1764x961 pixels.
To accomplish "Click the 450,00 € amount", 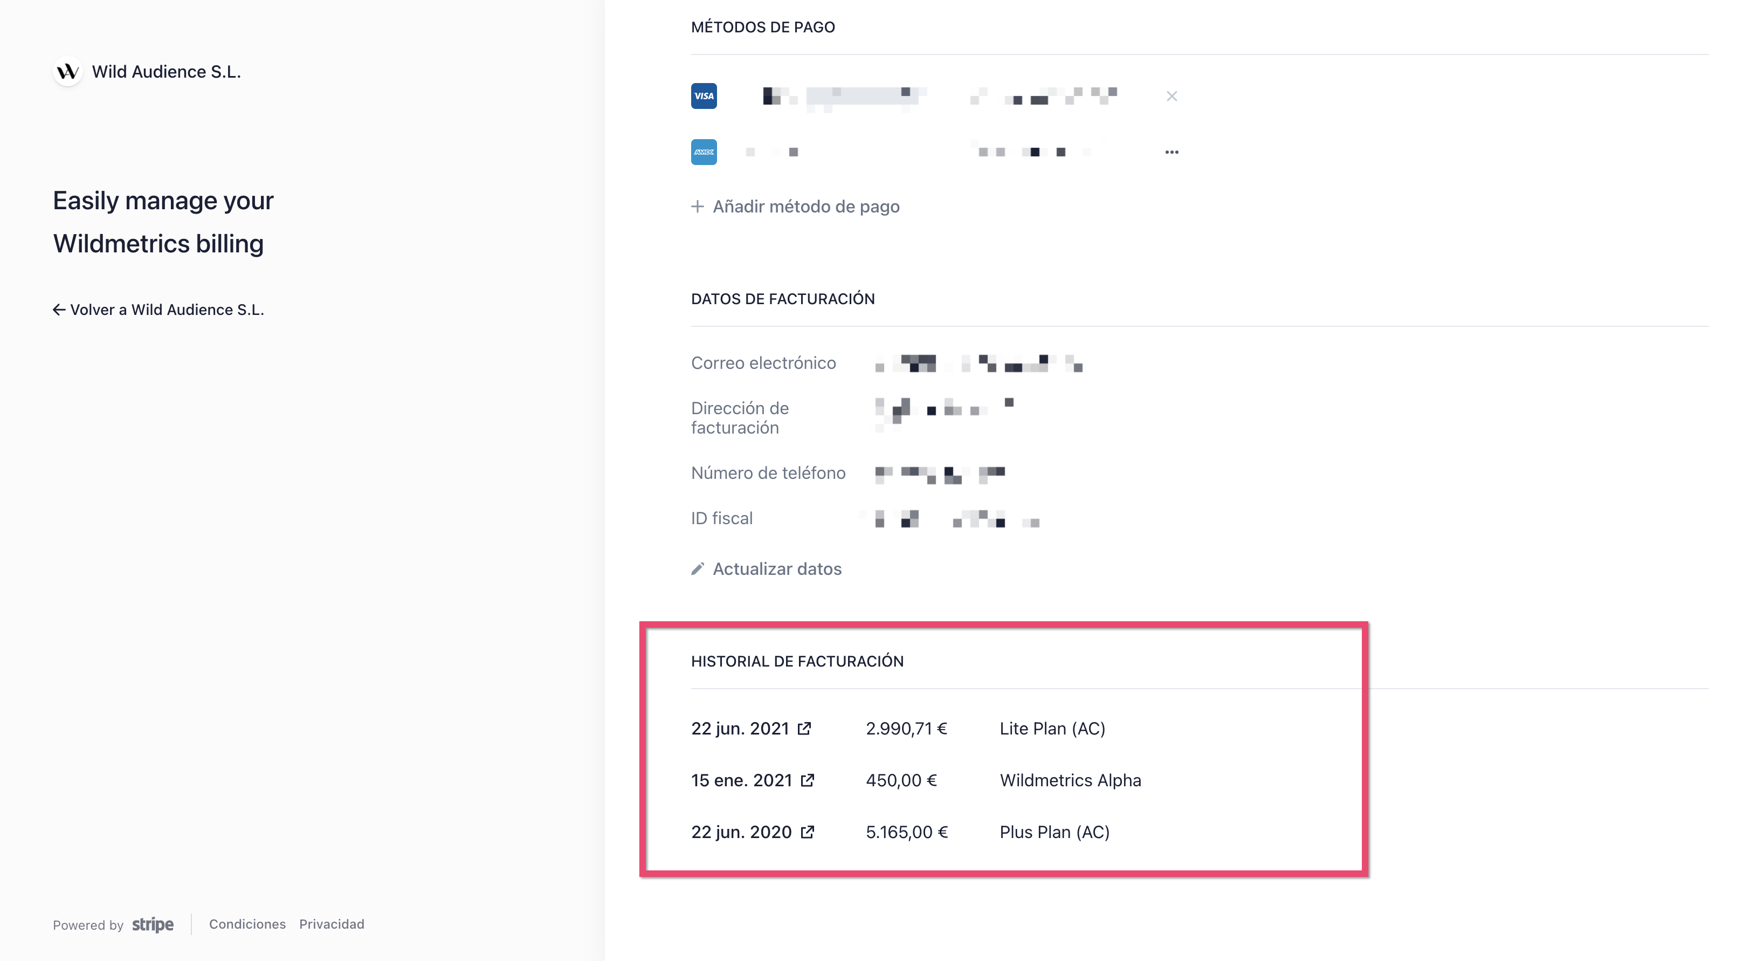I will 901,780.
